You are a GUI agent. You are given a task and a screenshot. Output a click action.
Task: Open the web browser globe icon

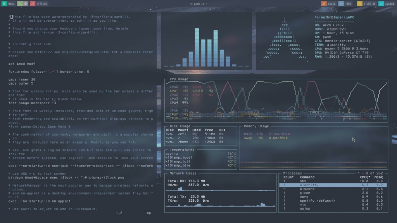pos(26,3)
